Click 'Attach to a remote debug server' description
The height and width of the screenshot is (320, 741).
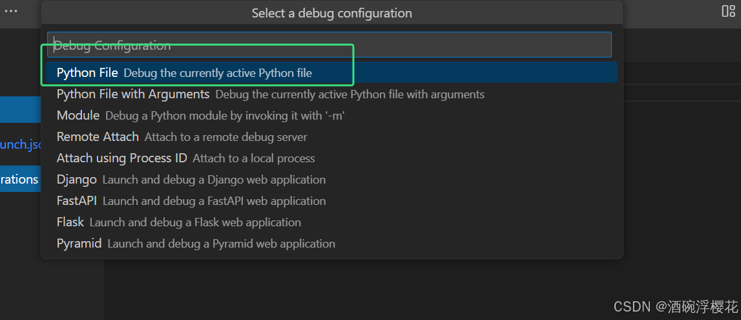click(x=225, y=137)
